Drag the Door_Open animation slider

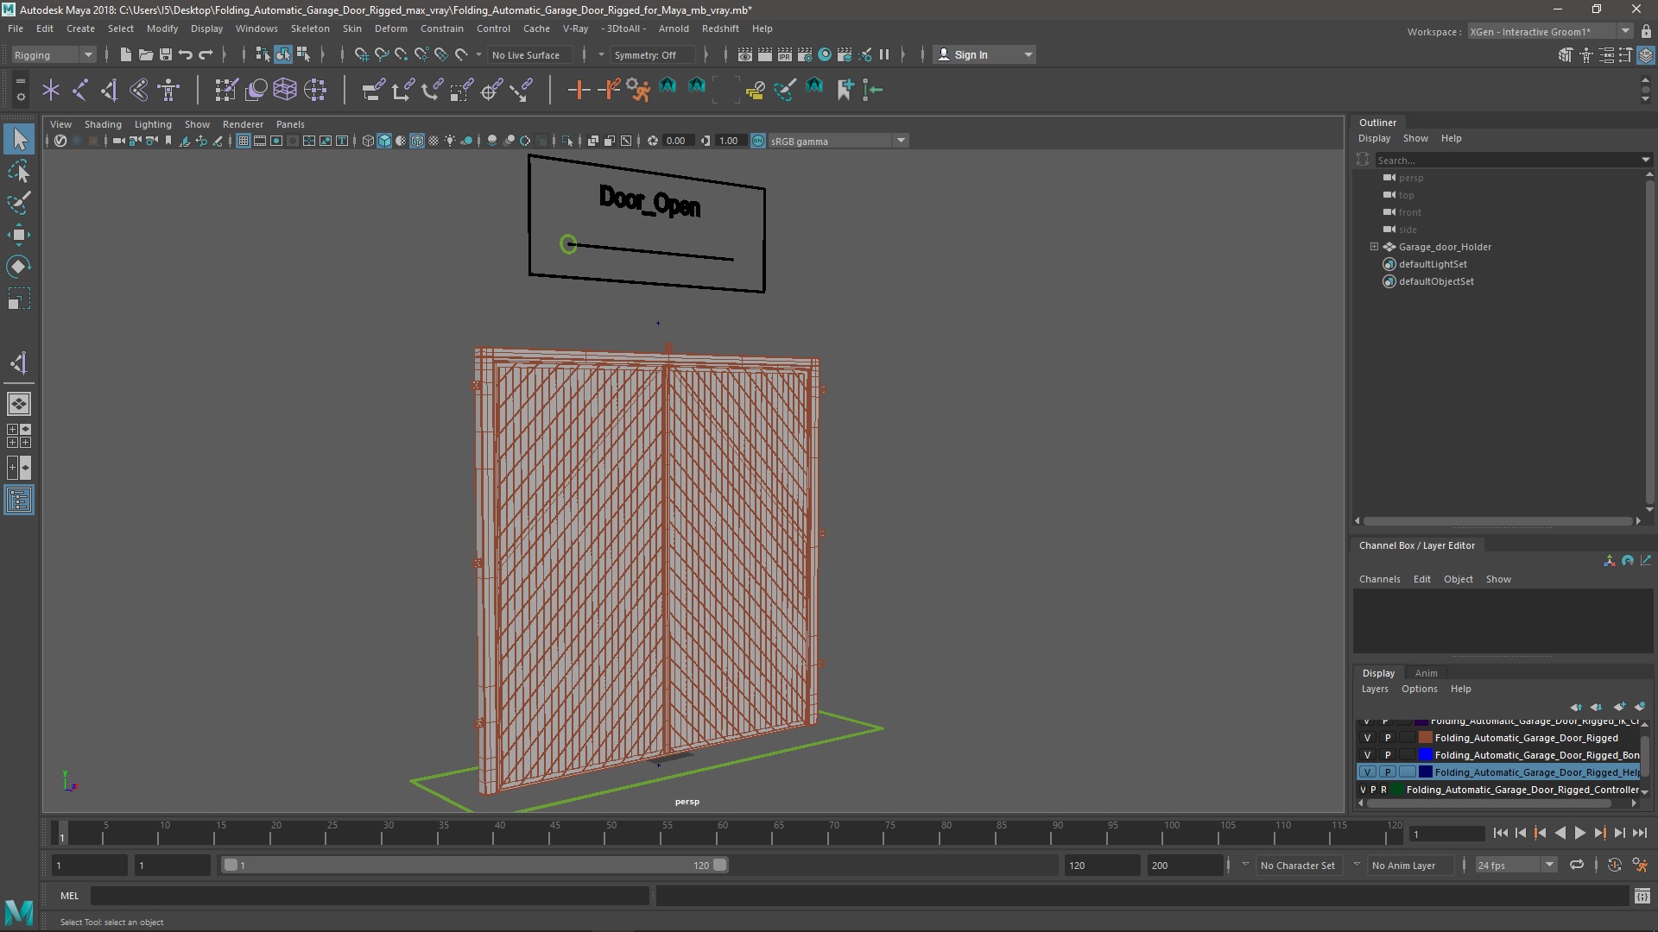(x=568, y=242)
